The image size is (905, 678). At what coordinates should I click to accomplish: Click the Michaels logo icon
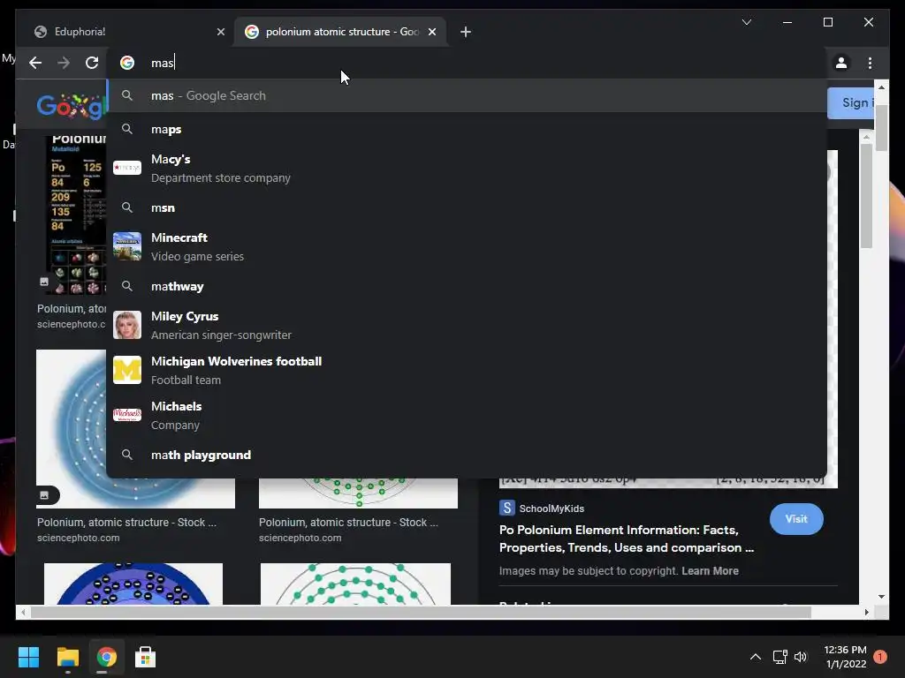click(127, 415)
